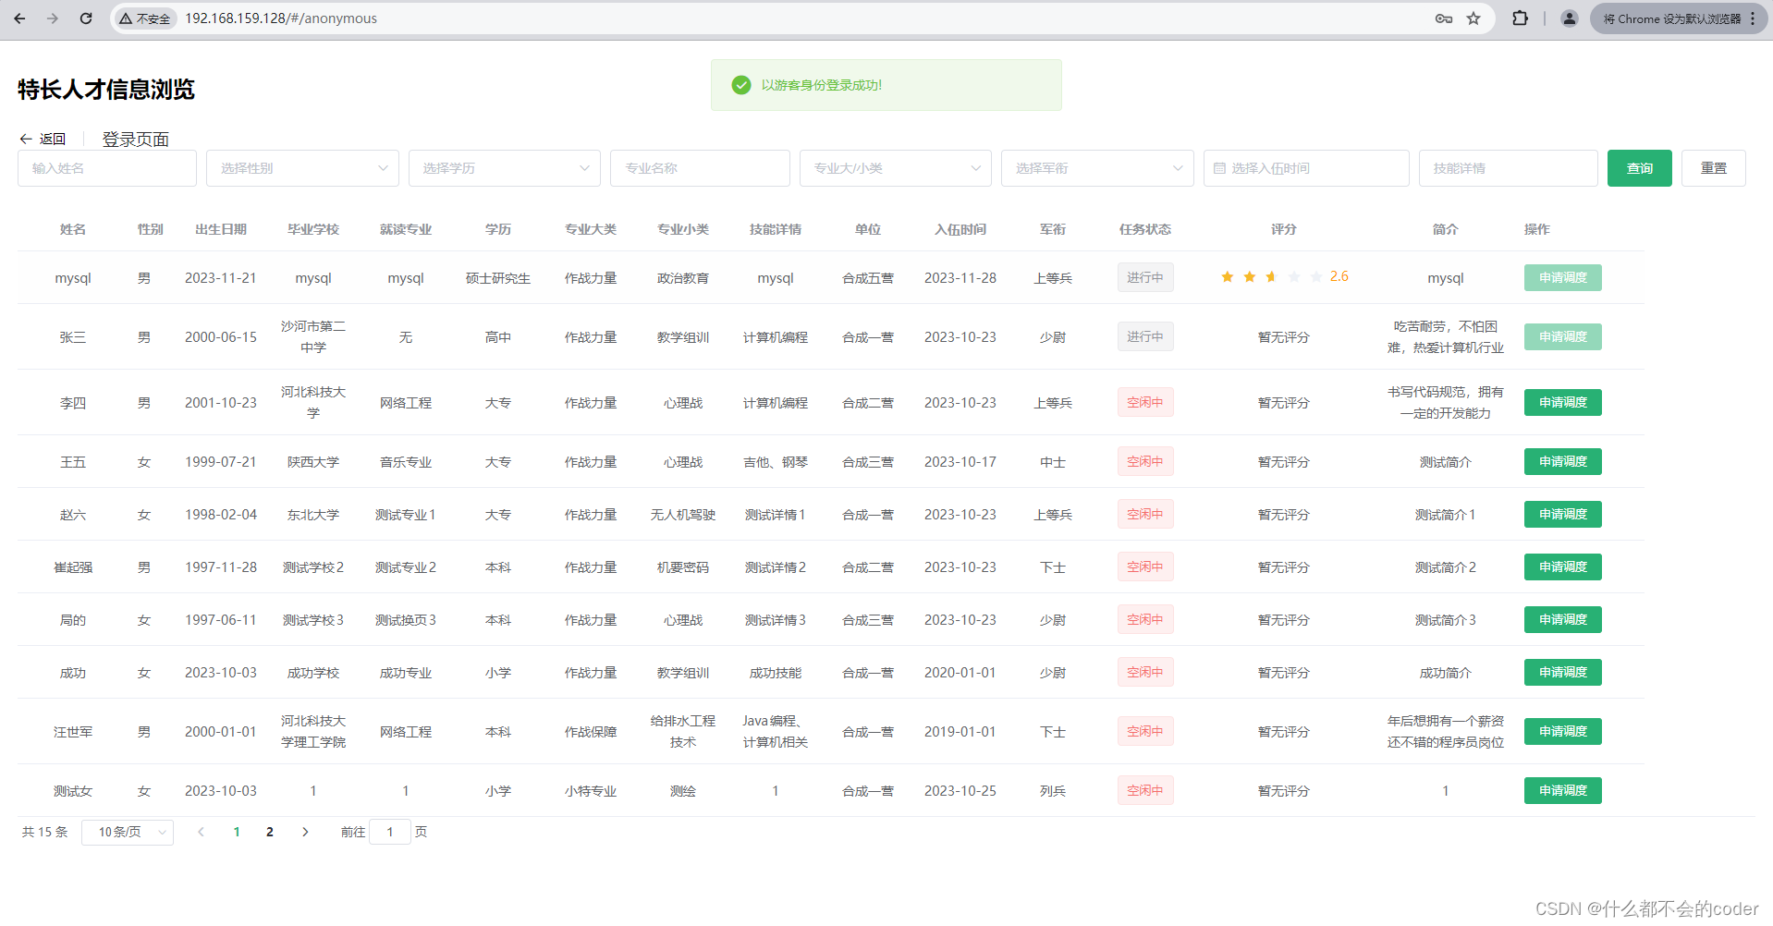
Task: Click the first rating star for mysql
Action: coord(1227,276)
